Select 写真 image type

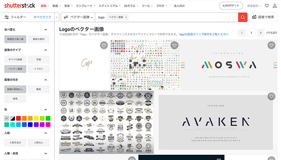[39, 59]
